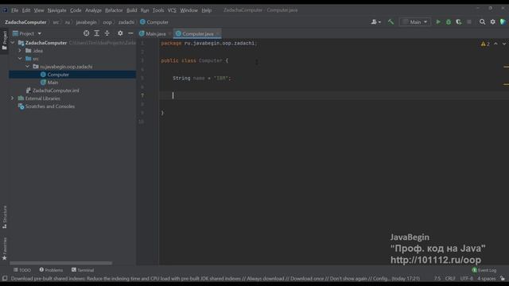Toggle read-only lock icon in status bar
Viewport: 509px width, 286px height.
[503, 279]
